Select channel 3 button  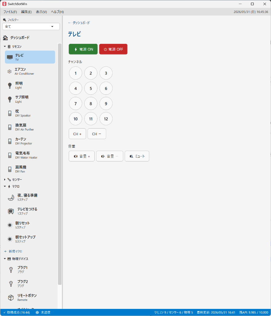coord(106,73)
